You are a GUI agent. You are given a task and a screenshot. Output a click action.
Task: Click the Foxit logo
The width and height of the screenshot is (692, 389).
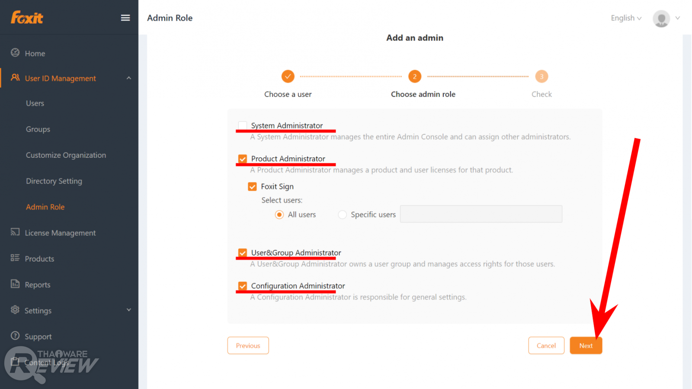tap(27, 18)
